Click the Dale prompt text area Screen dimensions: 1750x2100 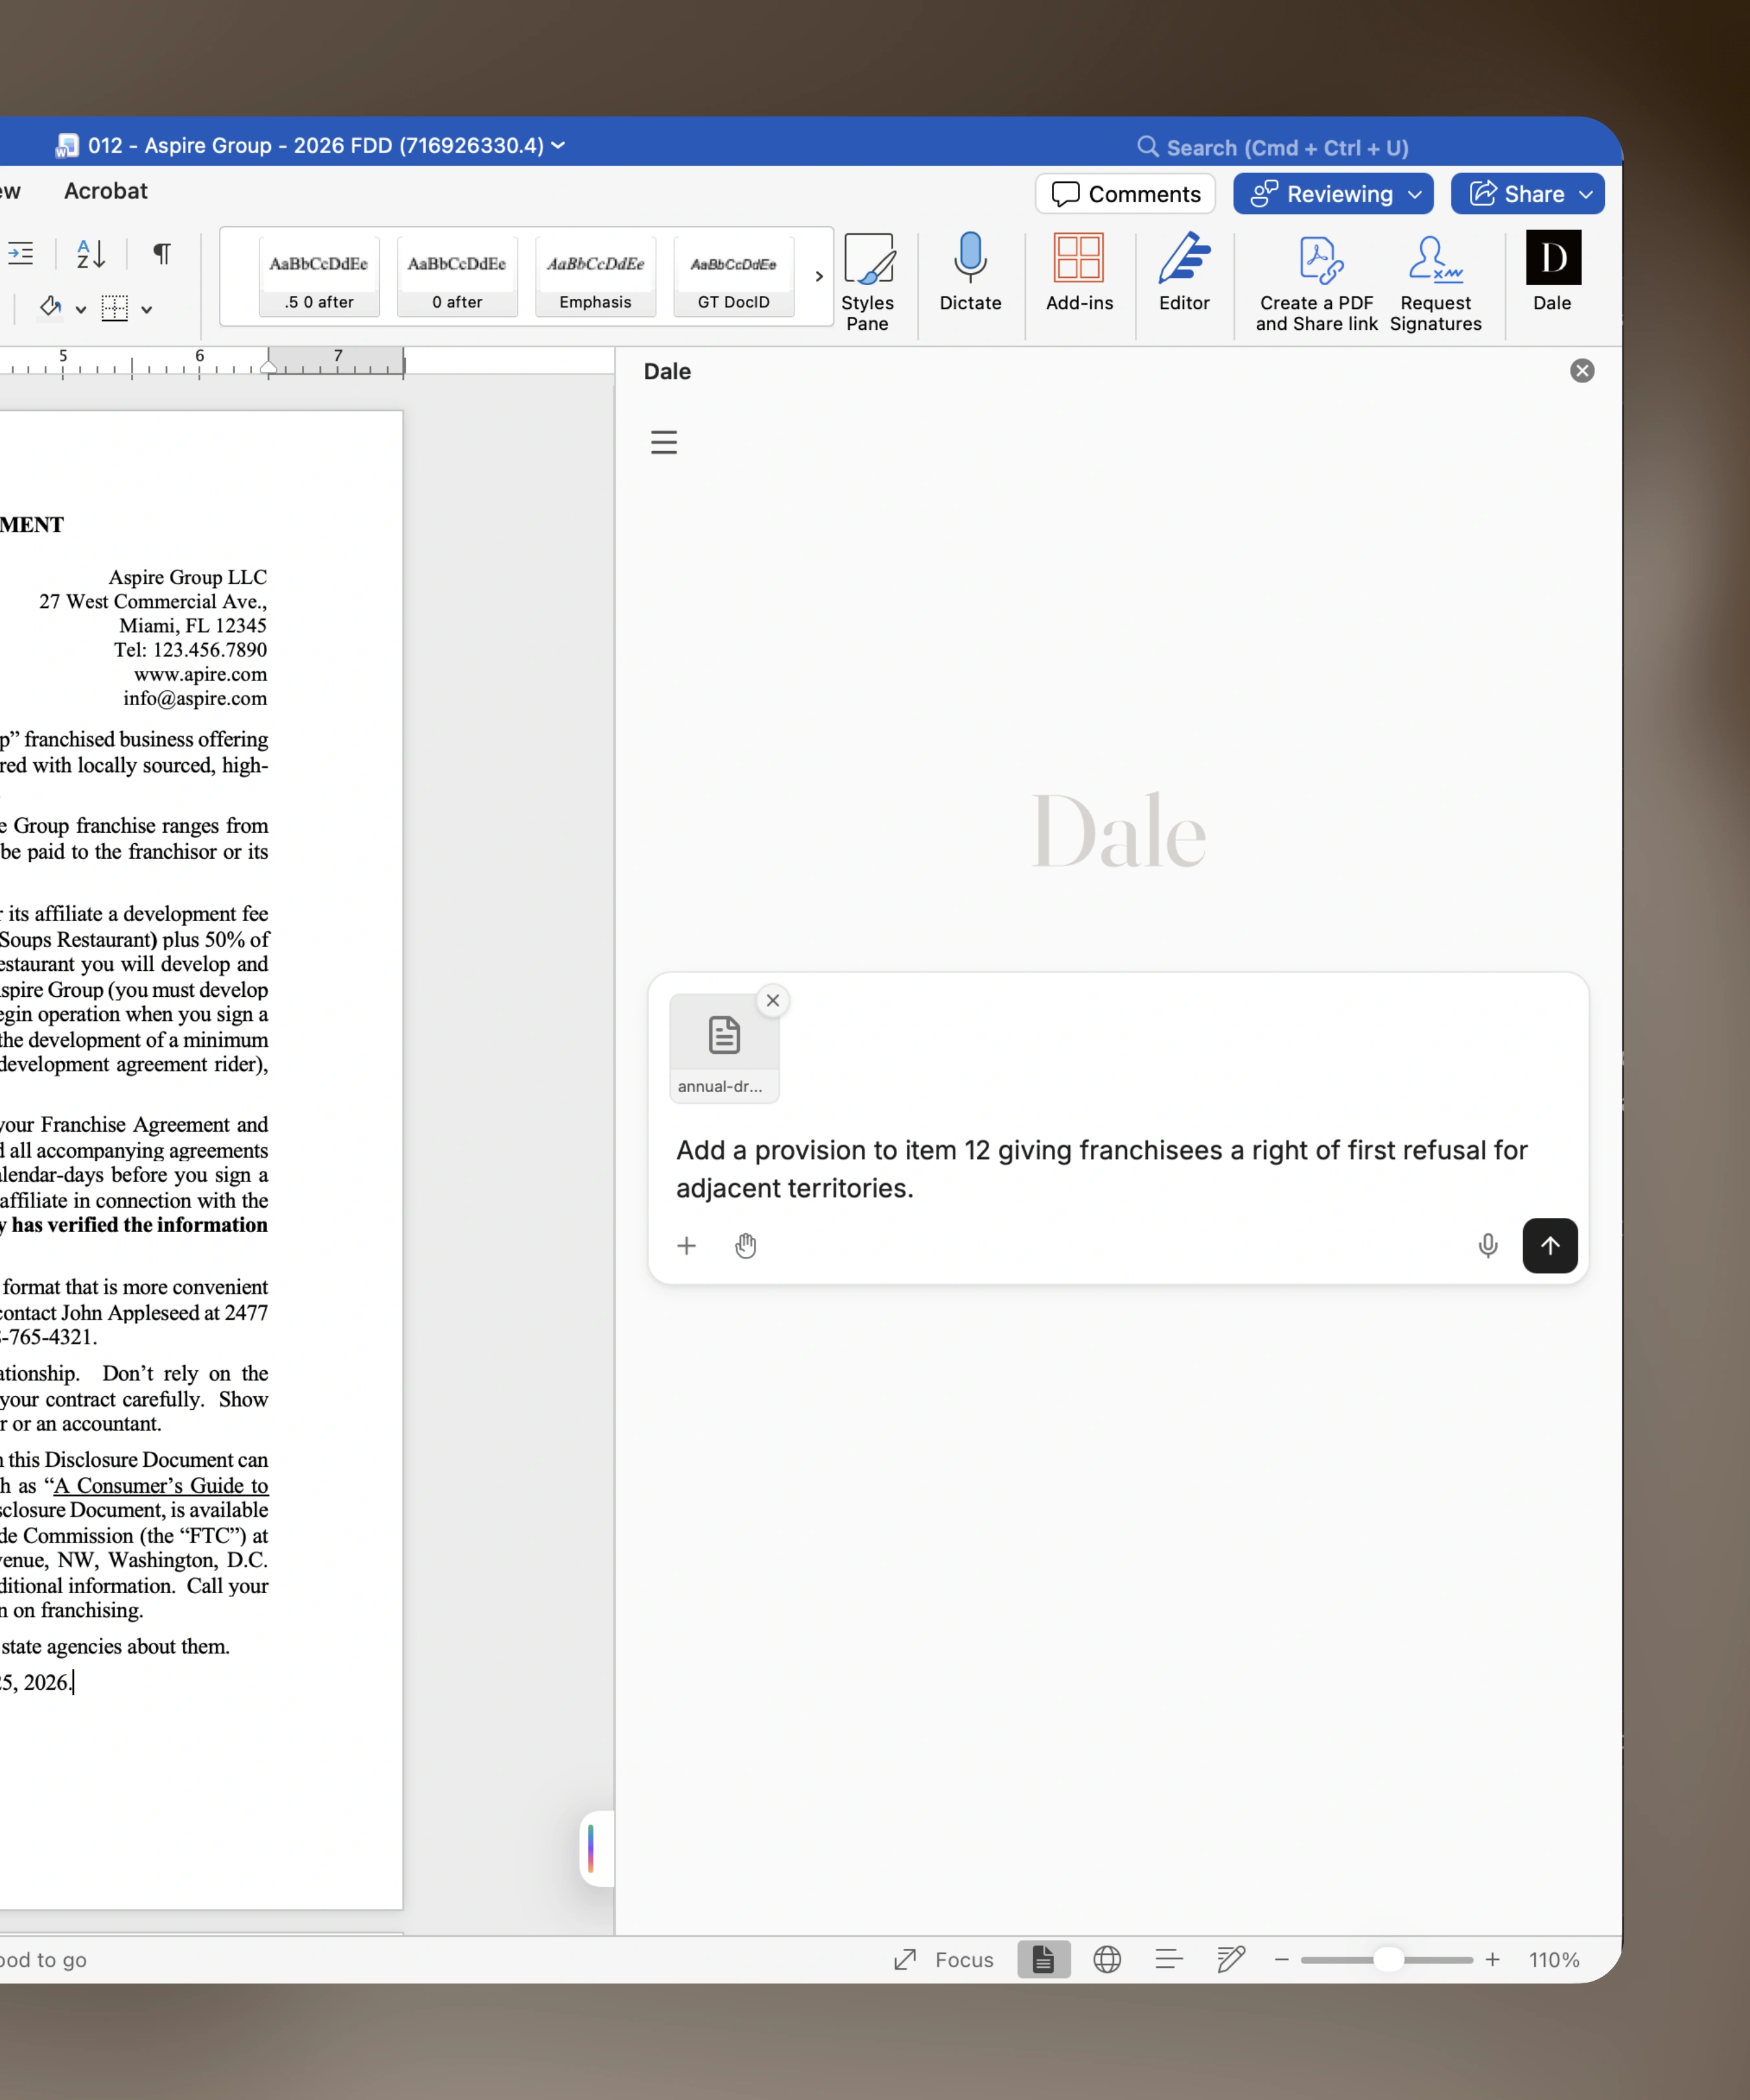1101,1169
